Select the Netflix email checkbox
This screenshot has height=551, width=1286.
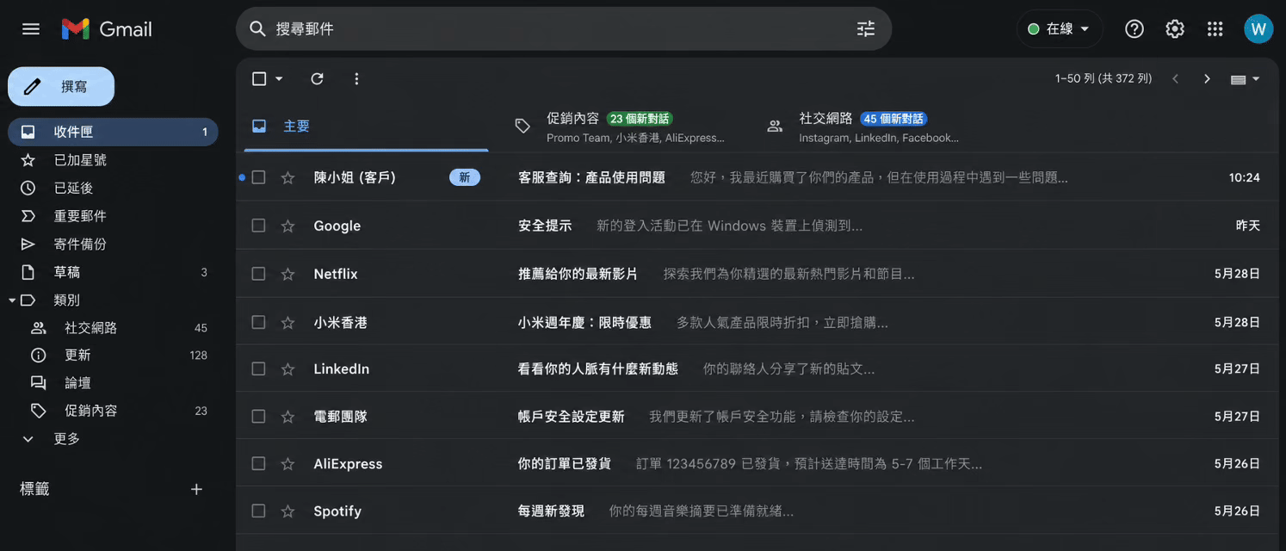[x=258, y=274]
